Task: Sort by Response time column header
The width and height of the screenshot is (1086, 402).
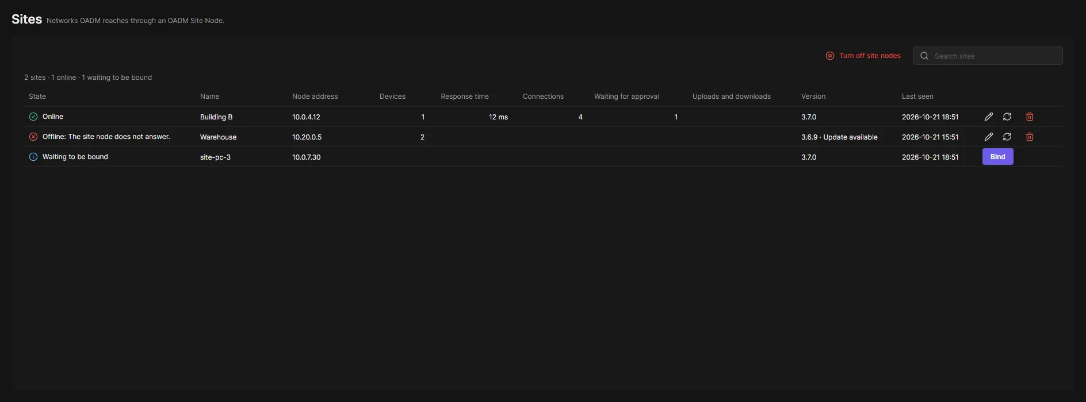Action: tap(465, 96)
